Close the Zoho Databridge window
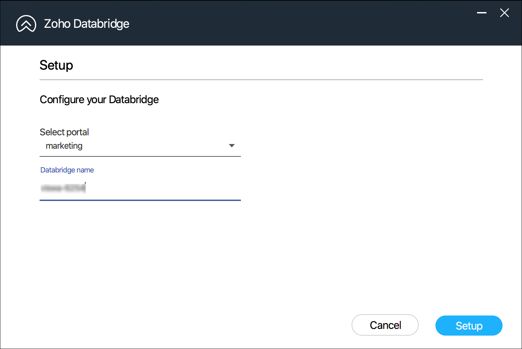The width and height of the screenshot is (522, 349). (x=505, y=13)
